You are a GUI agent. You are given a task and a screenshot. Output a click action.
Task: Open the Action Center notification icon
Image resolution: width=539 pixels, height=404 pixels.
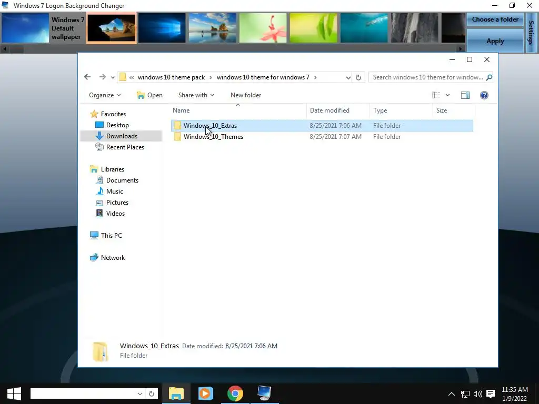491,393
